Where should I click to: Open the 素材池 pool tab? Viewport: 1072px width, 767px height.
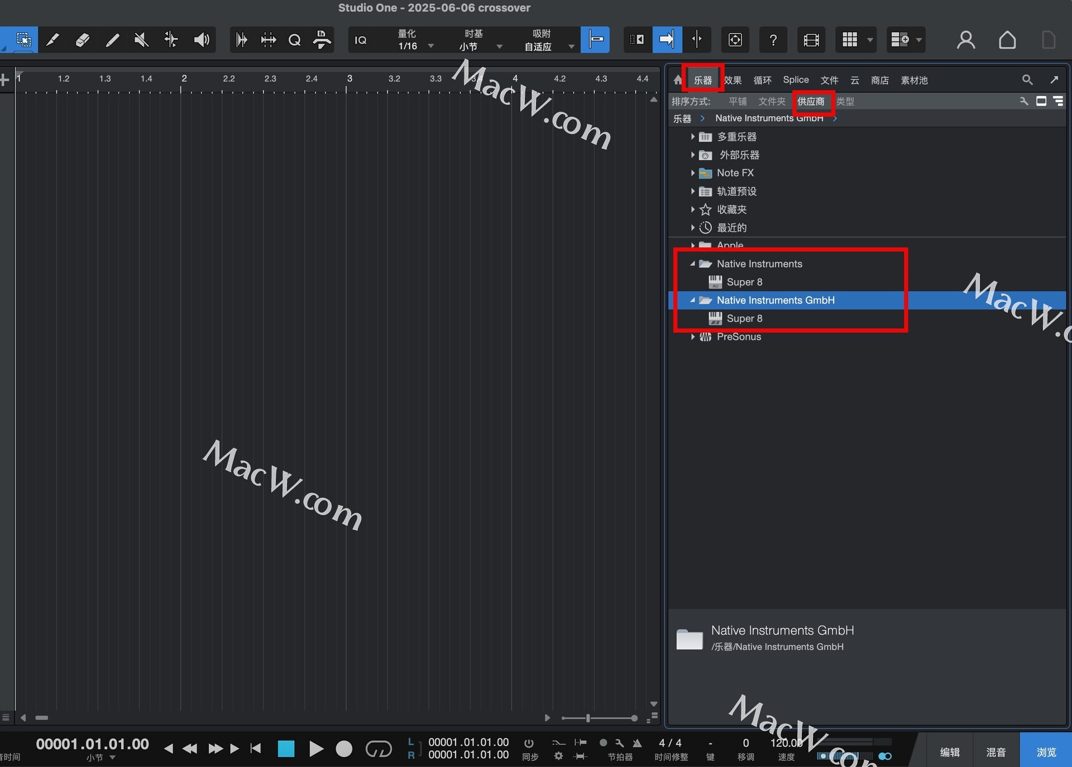tap(914, 80)
